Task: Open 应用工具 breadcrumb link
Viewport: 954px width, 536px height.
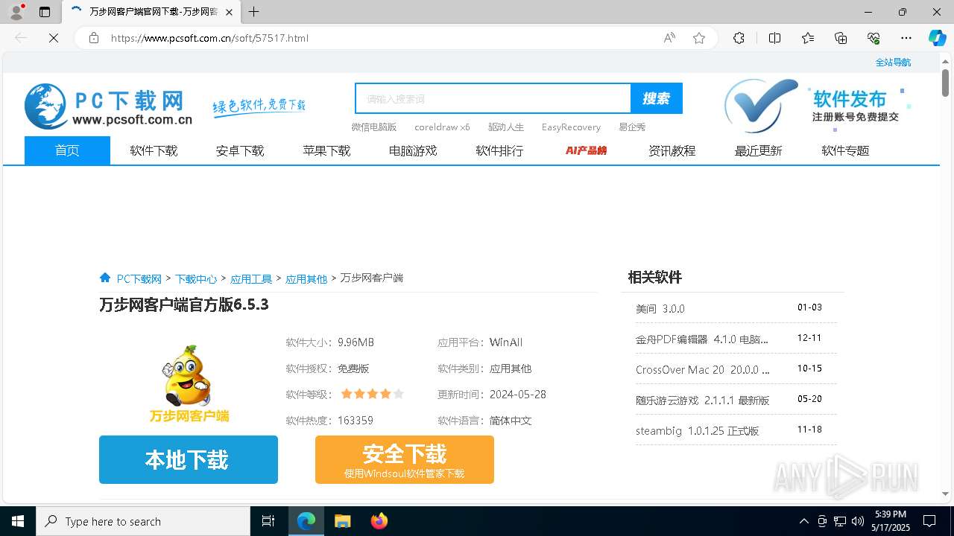Action: point(251,278)
